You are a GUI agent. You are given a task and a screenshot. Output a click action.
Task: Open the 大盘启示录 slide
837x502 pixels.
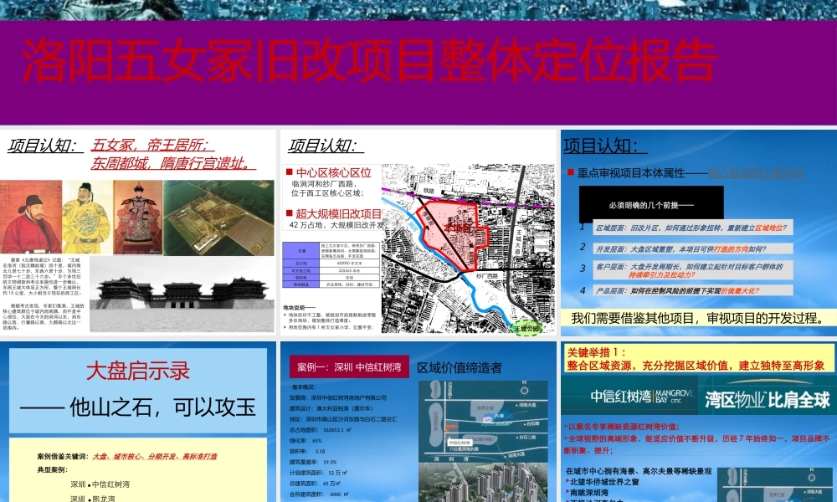[138, 422]
